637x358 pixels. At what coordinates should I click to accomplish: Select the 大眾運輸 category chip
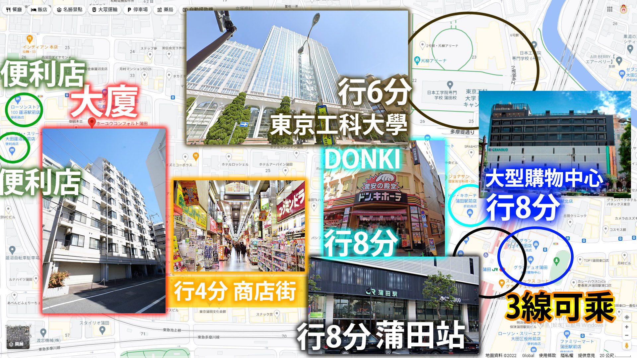pyautogui.click(x=105, y=10)
